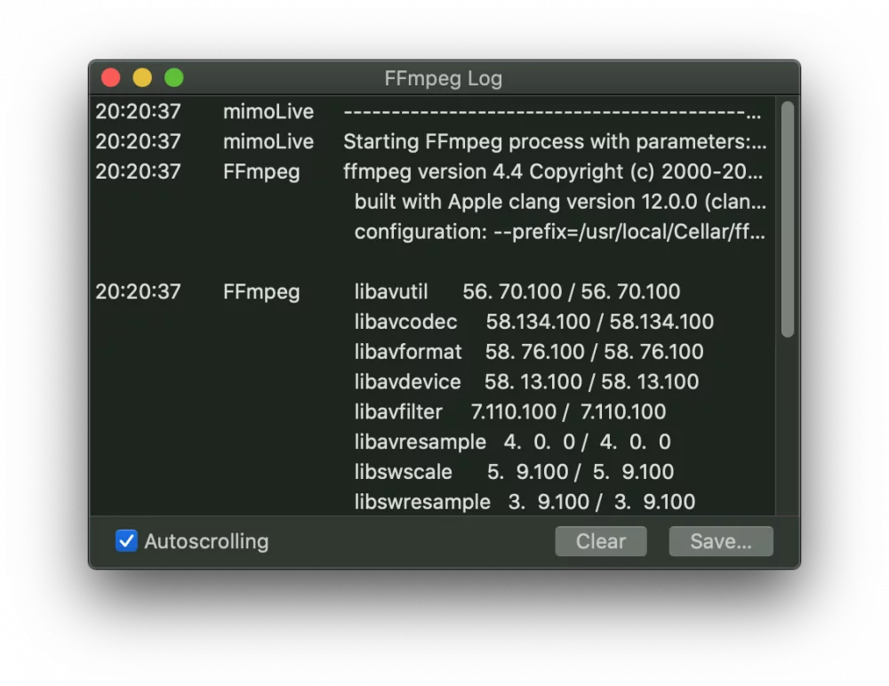
Task: Select the libavdevice version line
Action: click(526, 382)
